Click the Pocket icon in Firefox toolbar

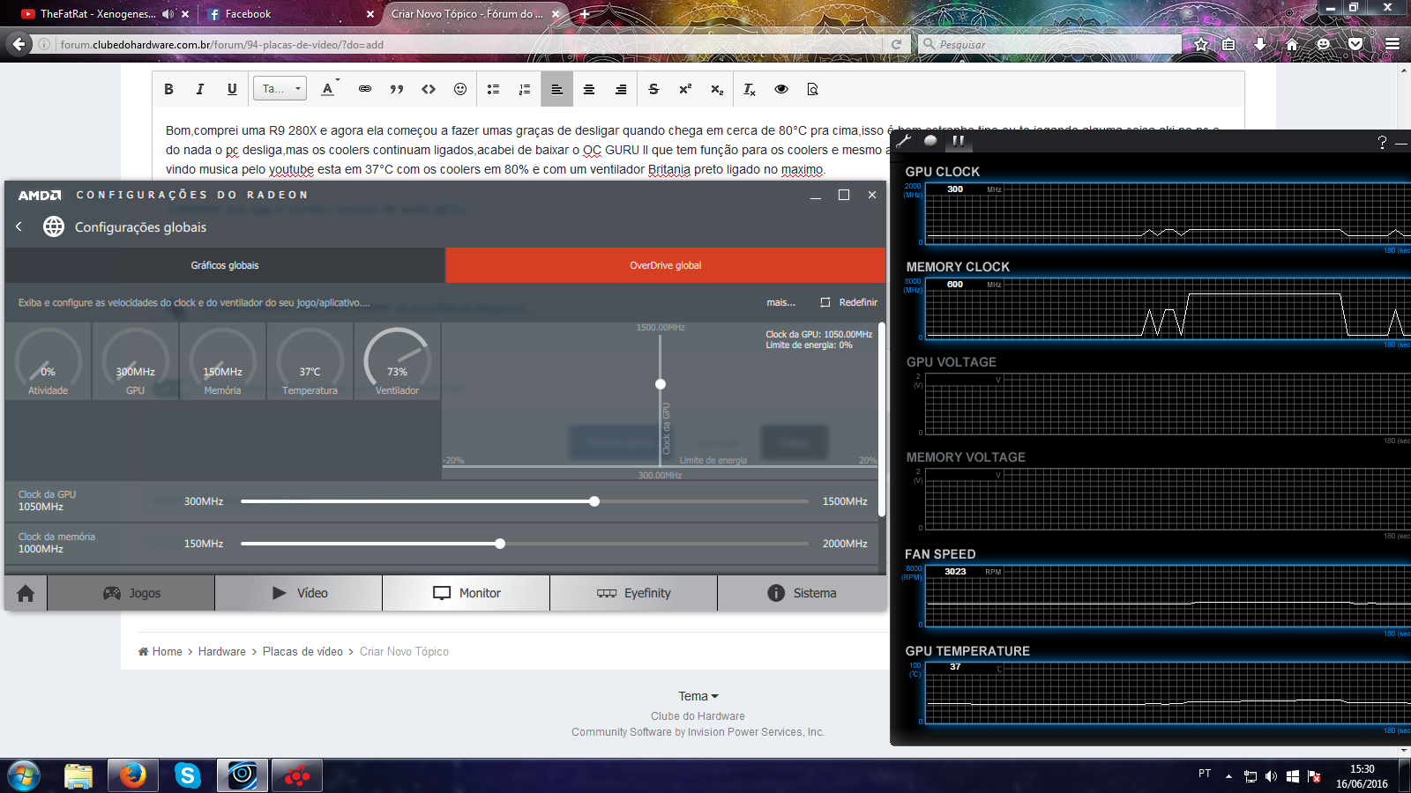click(1355, 44)
